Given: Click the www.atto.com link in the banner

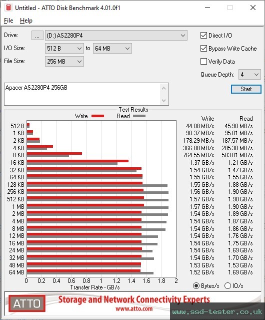Looking at the screenshot, I should pos(134,308).
